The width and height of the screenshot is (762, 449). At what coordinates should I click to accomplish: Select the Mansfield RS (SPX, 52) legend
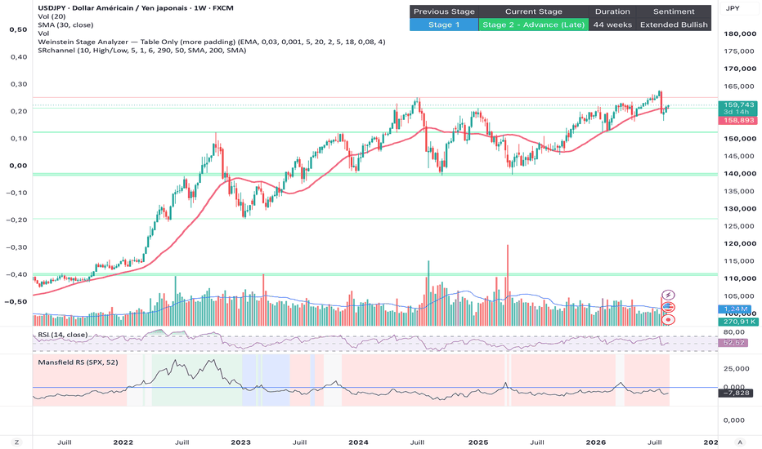(78, 362)
